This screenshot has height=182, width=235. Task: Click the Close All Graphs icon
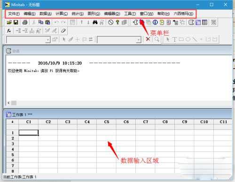coord(213,22)
